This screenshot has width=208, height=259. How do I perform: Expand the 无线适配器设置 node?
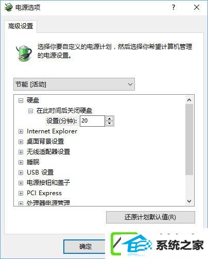[x=21, y=152]
